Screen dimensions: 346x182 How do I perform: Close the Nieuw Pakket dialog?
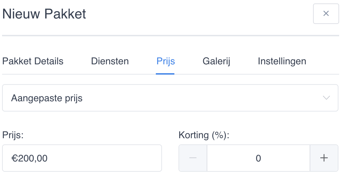click(x=326, y=14)
